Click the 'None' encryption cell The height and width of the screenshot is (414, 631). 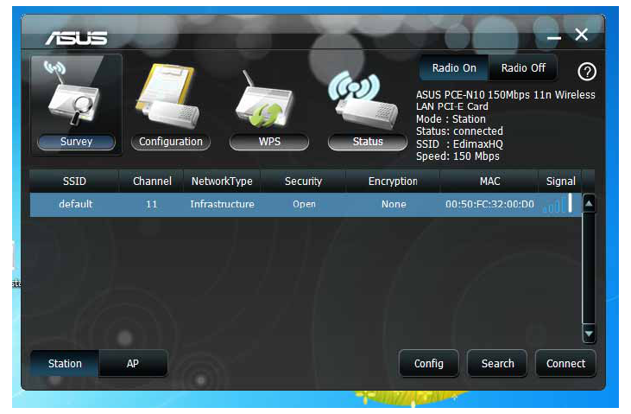[394, 204]
